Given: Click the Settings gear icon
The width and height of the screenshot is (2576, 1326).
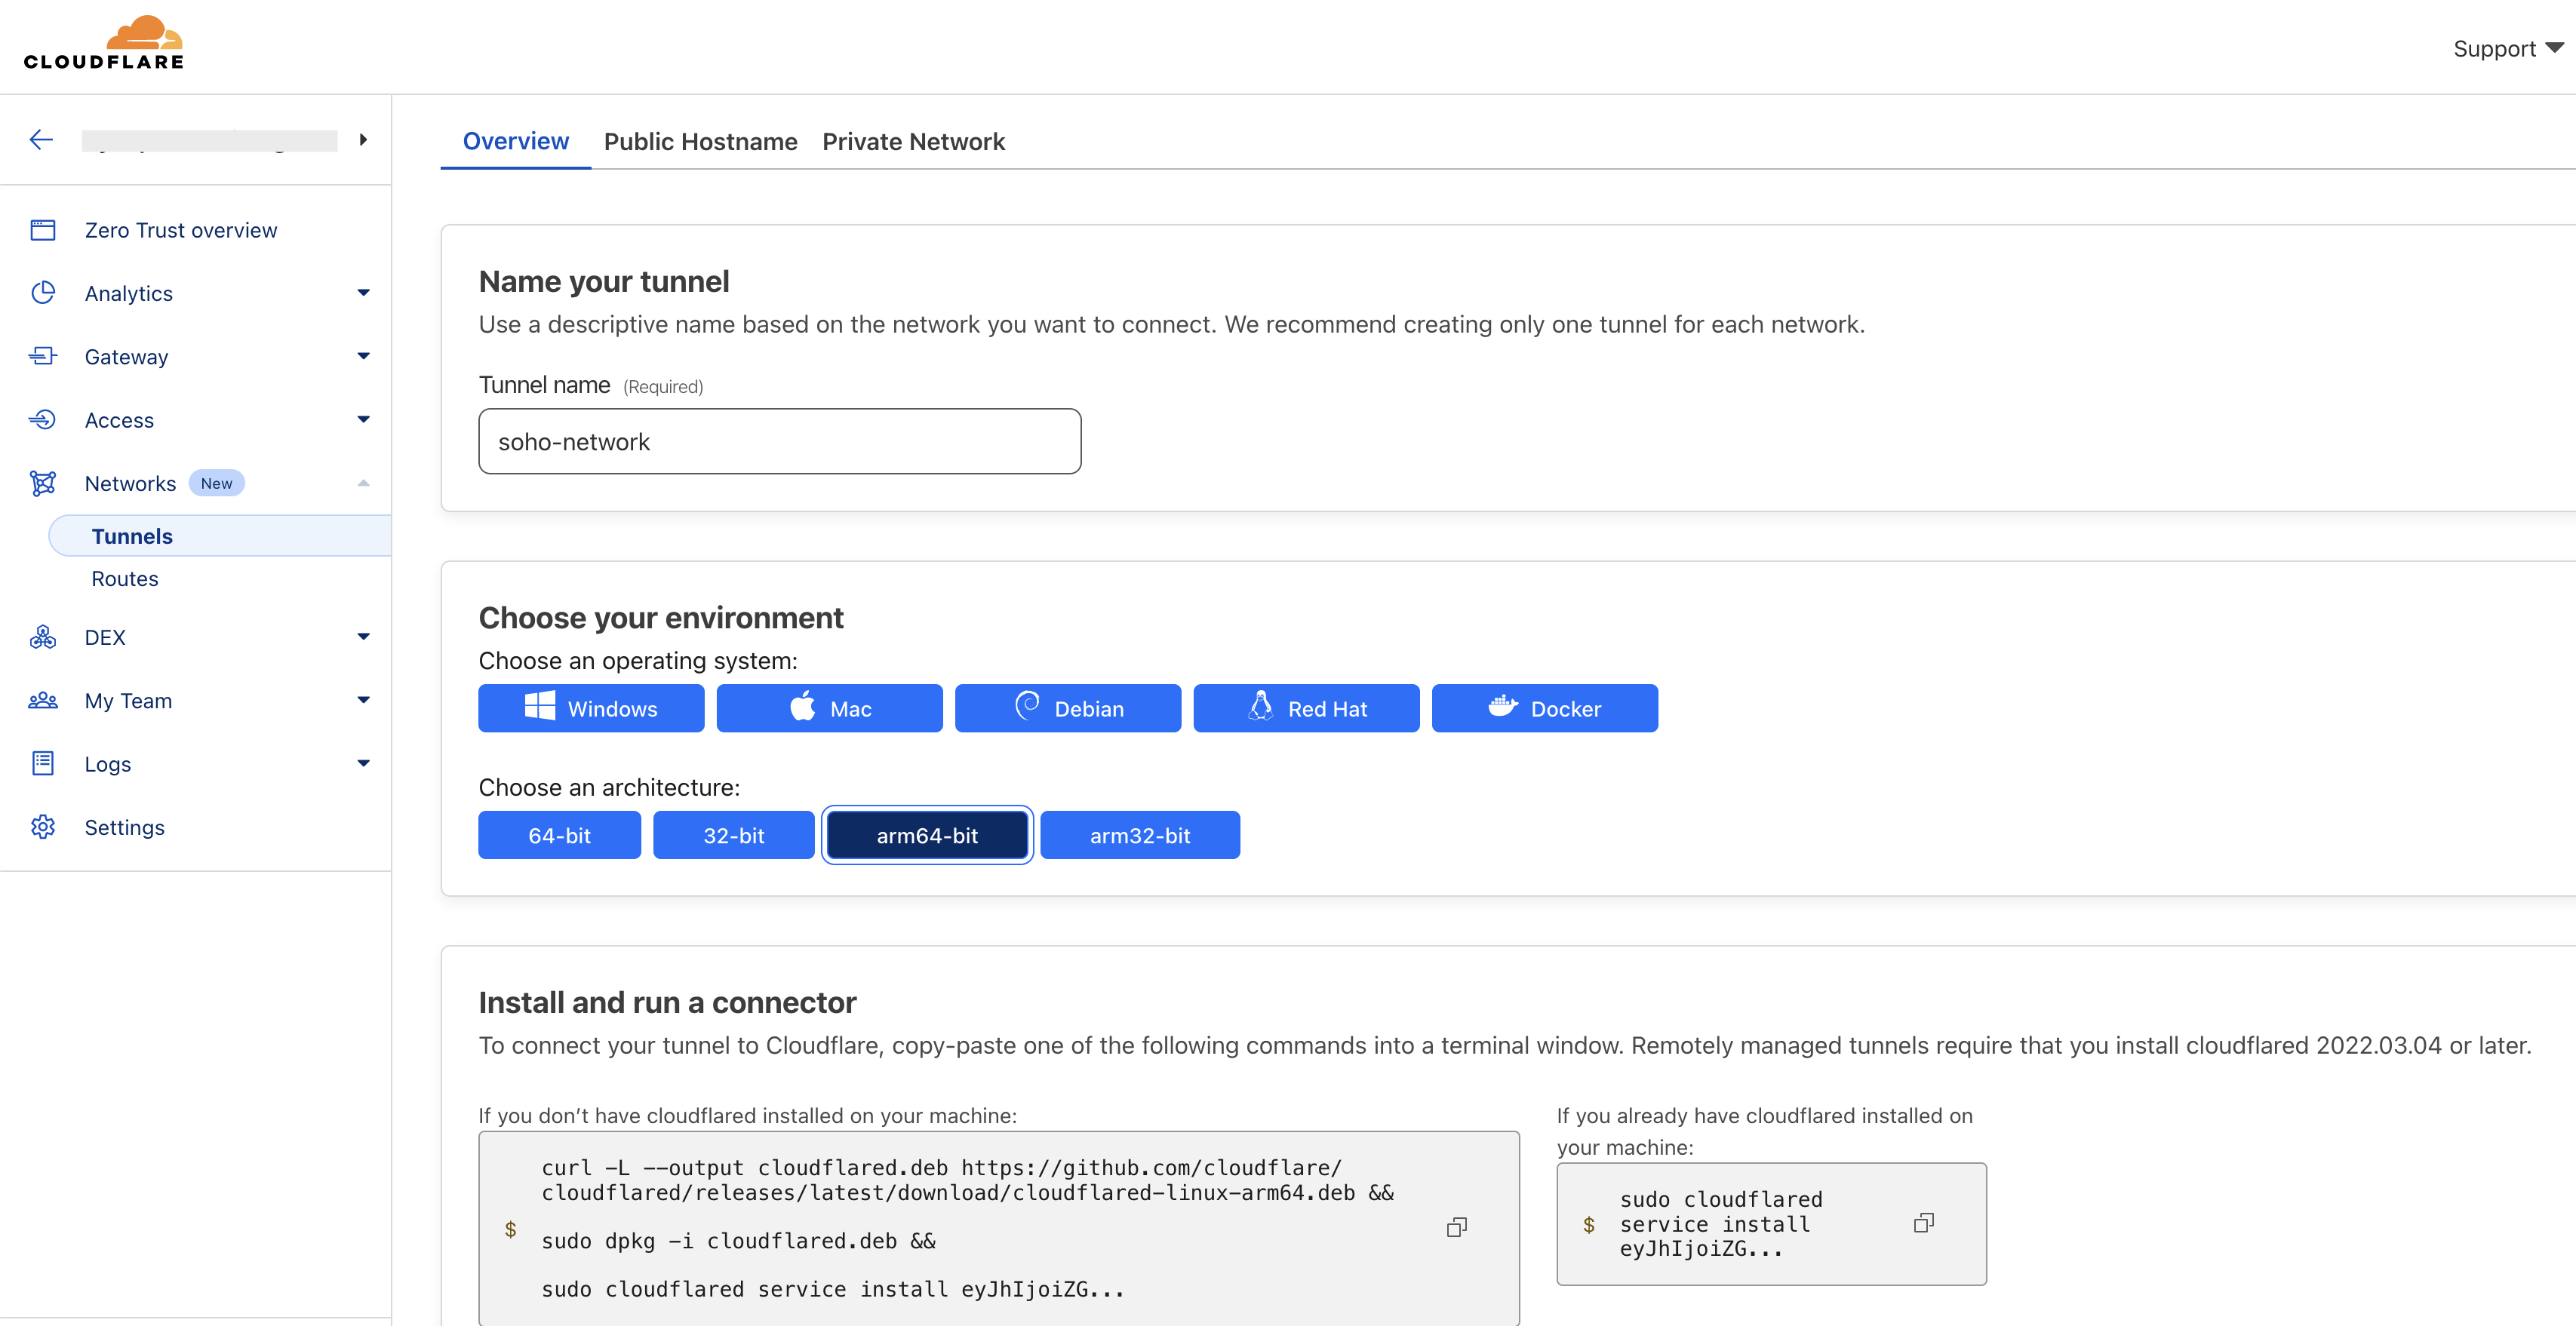Looking at the screenshot, I should (x=43, y=827).
